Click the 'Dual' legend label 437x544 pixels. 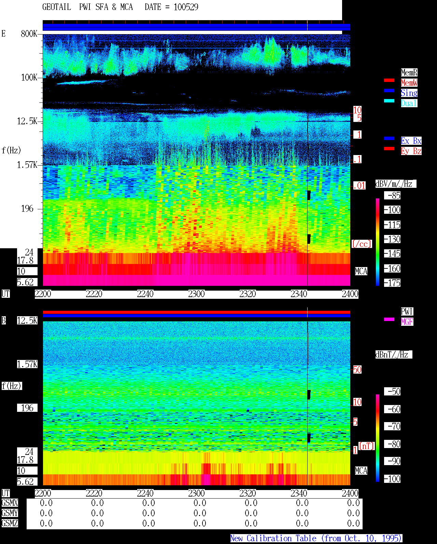(409, 103)
